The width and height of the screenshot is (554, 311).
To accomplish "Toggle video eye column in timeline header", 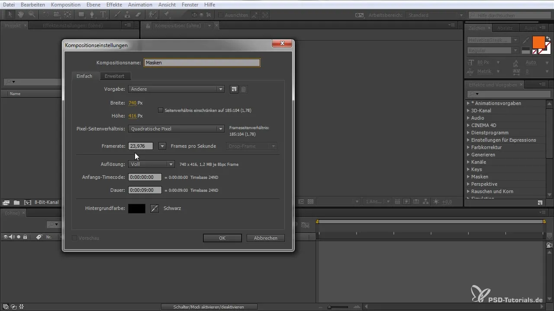I will coord(6,237).
